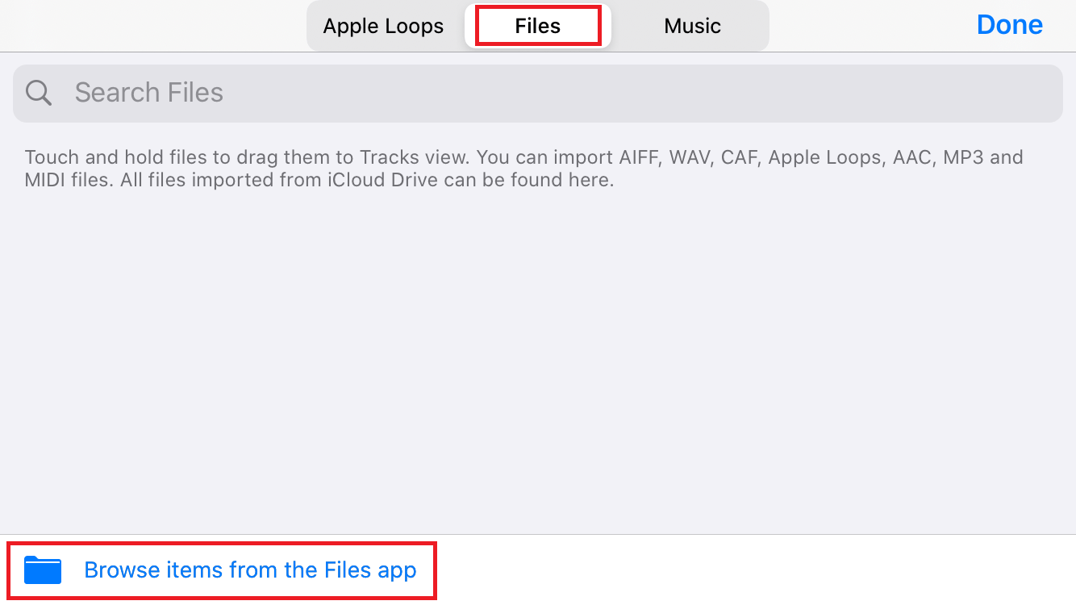1076x605 pixels.
Task: Switch to the Apple Loops tab
Action: coord(383,26)
